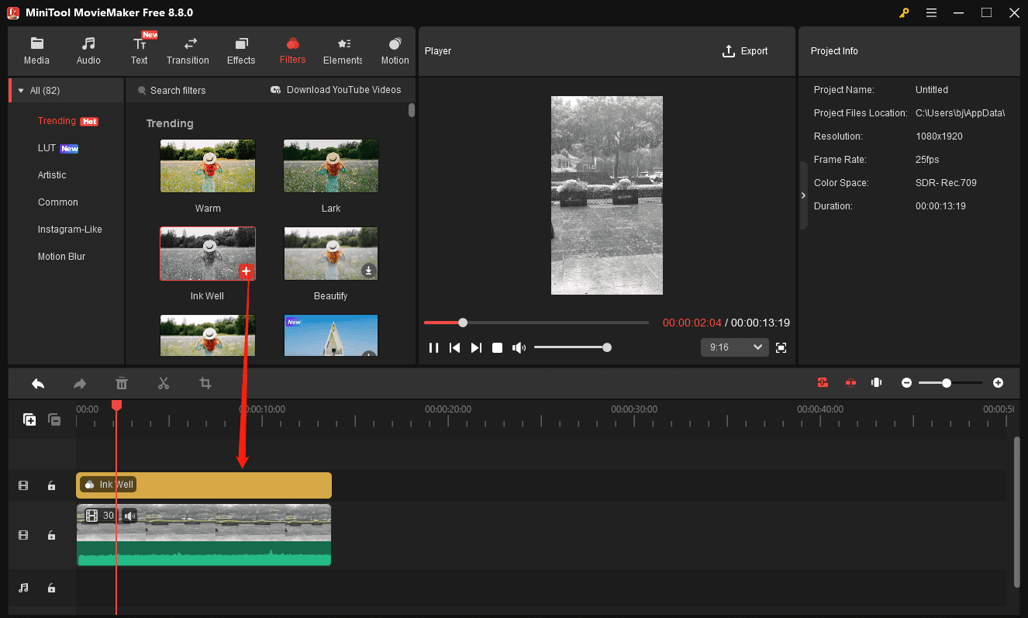Image resolution: width=1028 pixels, height=618 pixels.
Task: Open the Media tab
Action: click(x=36, y=51)
